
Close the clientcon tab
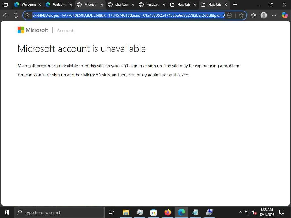pos(133,5)
